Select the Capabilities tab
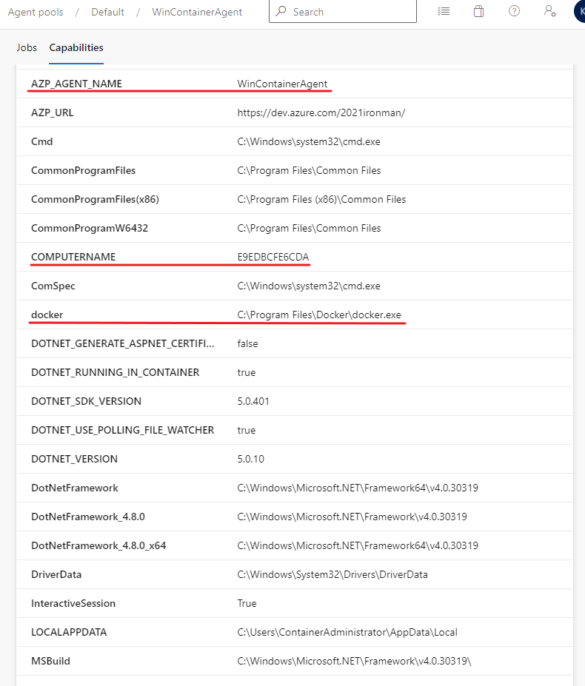 click(76, 47)
